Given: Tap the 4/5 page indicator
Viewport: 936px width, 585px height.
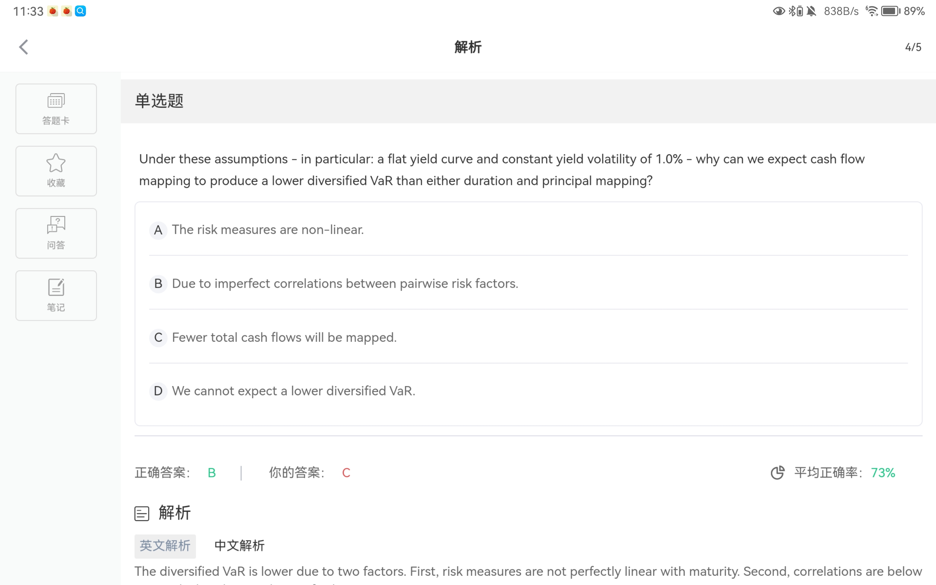Looking at the screenshot, I should (x=913, y=47).
